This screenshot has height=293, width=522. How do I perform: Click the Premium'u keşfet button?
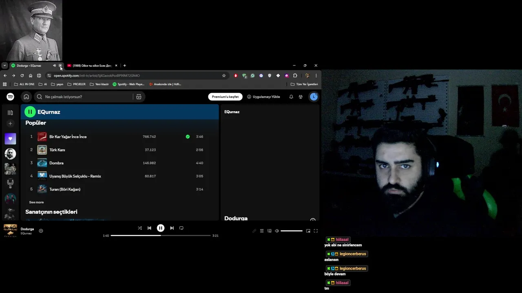(225, 97)
